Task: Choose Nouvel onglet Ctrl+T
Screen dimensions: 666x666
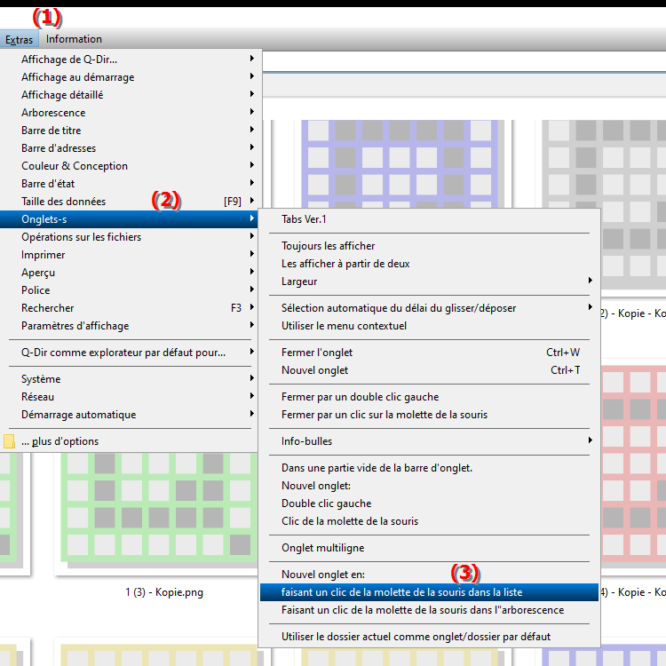Action: (430, 370)
